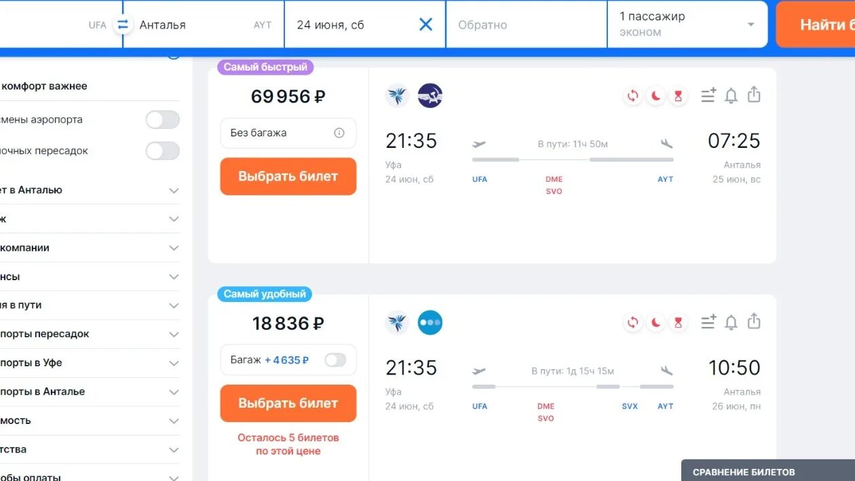Expand the layover airports filter section
This screenshot has width=855, height=481.
pos(90,334)
